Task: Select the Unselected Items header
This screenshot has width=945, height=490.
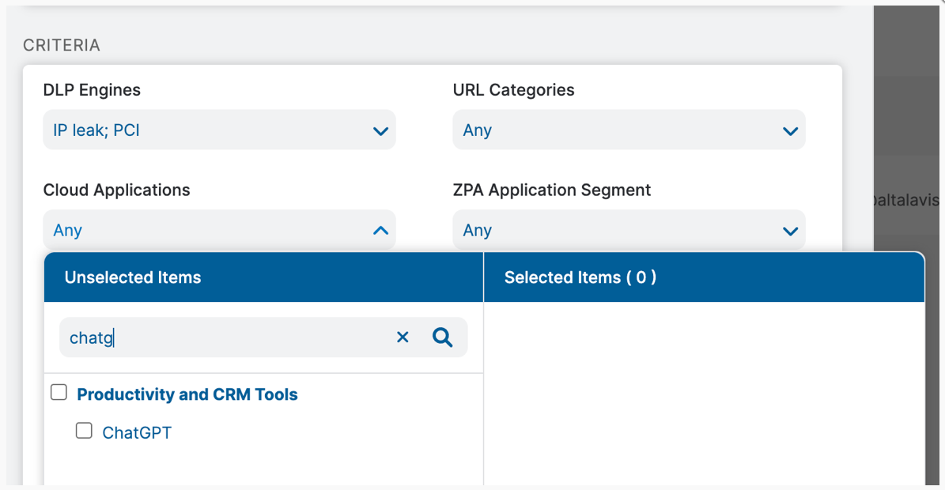Action: [x=133, y=277]
